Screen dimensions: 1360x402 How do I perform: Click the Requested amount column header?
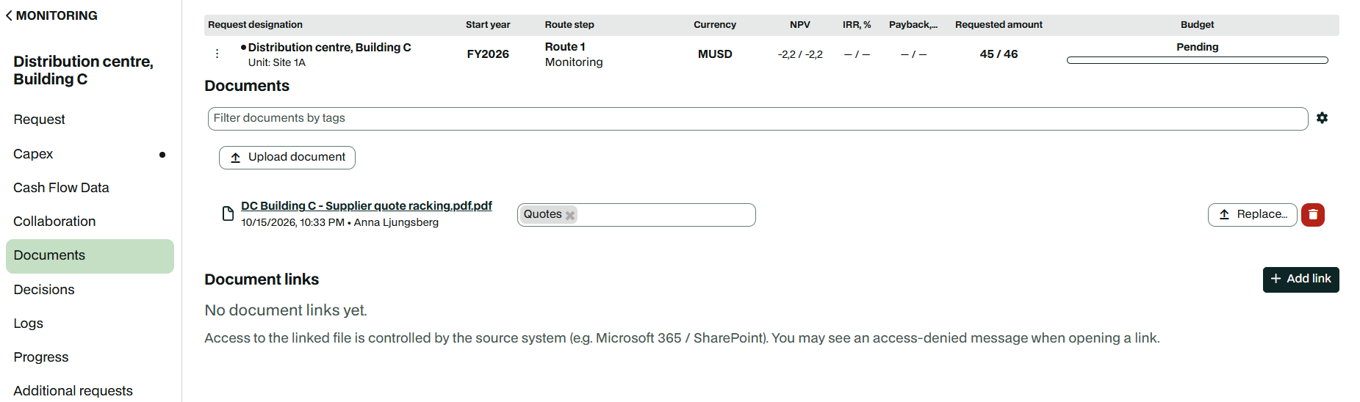(x=999, y=25)
